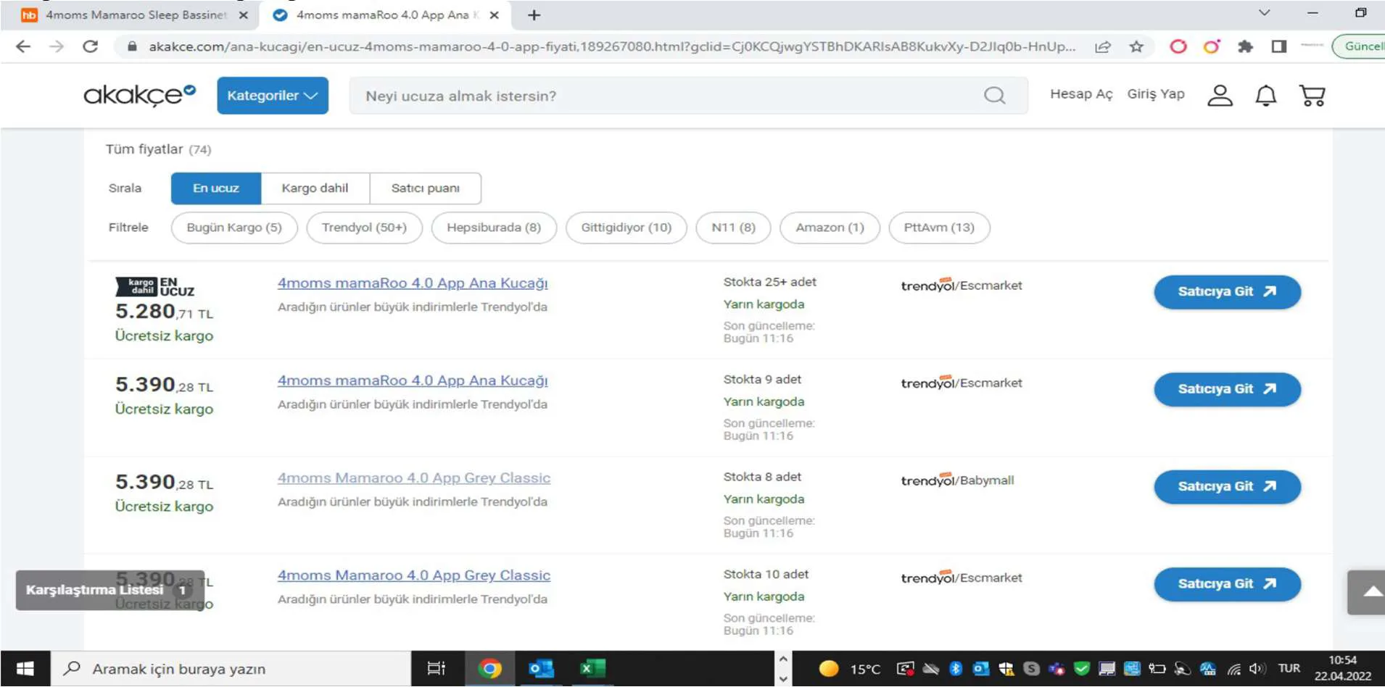The width and height of the screenshot is (1385, 687).
Task: Open the 5.280,71 TL mamaRoo App Ana Kucağı link
Action: (413, 283)
